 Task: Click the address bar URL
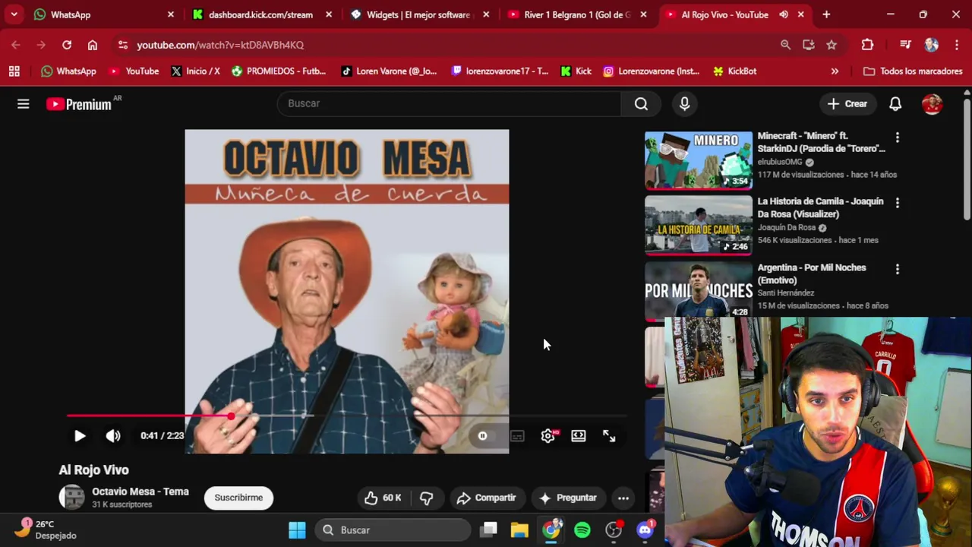pyautogui.click(x=220, y=45)
